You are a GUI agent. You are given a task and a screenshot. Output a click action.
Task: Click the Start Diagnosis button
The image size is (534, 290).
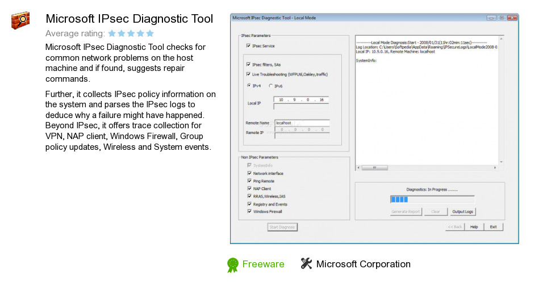pos(282,227)
